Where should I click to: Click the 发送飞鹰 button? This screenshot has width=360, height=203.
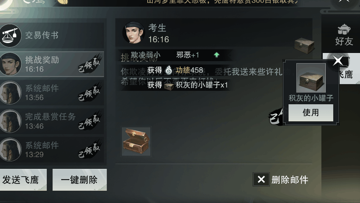point(22,180)
